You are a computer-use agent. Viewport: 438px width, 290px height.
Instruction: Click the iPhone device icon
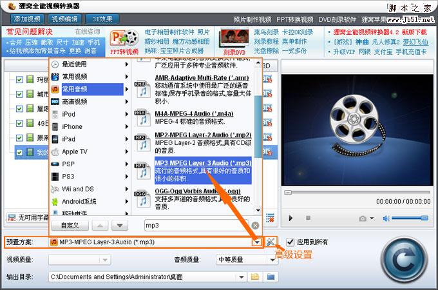[55, 126]
